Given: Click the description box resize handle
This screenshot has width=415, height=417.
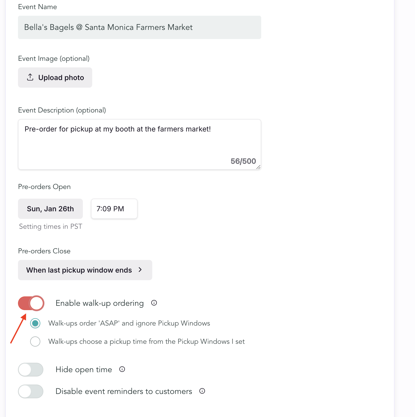Looking at the screenshot, I should [258, 167].
